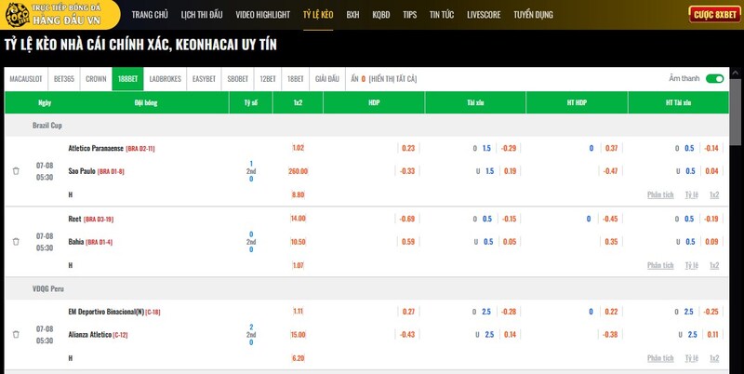Open Phân tích for Reet vs Bahia
The width and height of the screenshot is (744, 374).
pyautogui.click(x=660, y=265)
